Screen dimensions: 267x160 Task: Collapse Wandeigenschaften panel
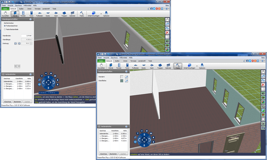tap(31, 19)
